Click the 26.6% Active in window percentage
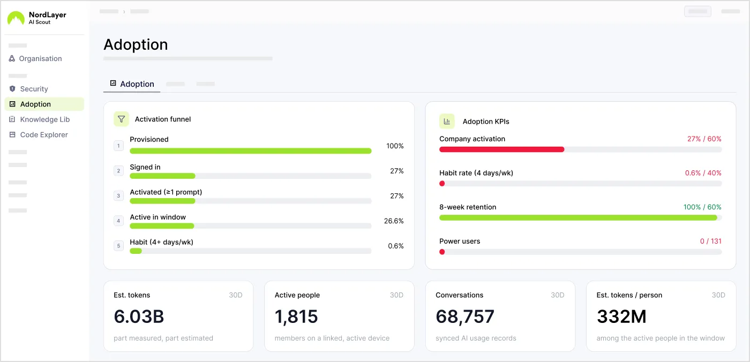 click(x=394, y=221)
